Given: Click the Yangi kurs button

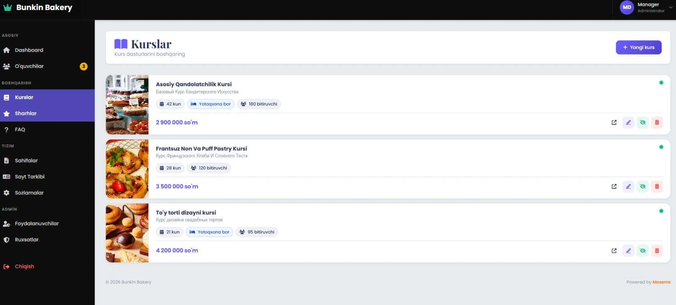Looking at the screenshot, I should coord(638,47).
